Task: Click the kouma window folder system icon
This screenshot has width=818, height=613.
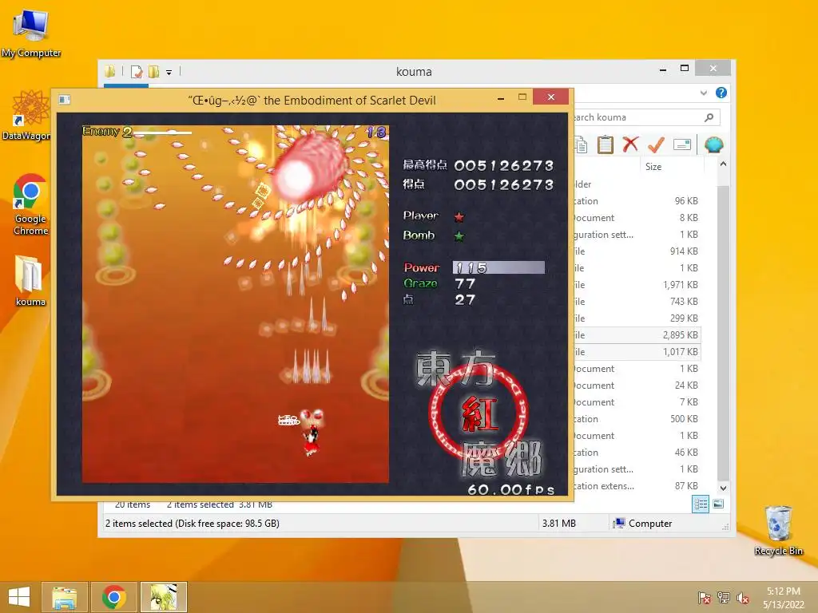Action: (109, 71)
